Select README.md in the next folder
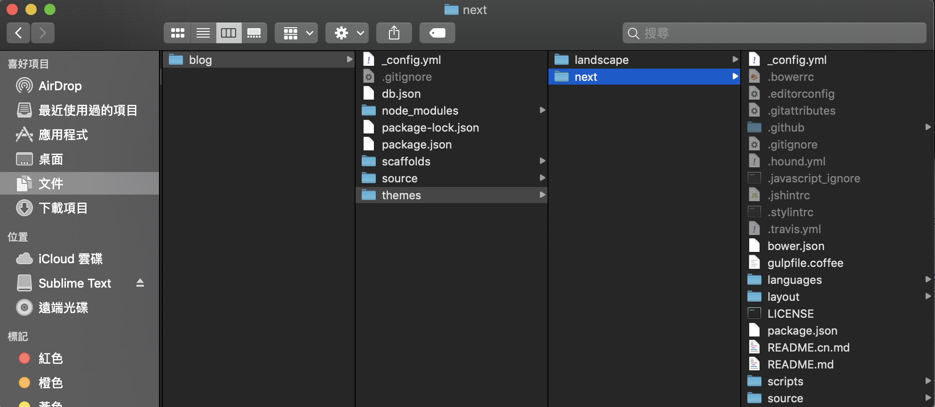 800,365
